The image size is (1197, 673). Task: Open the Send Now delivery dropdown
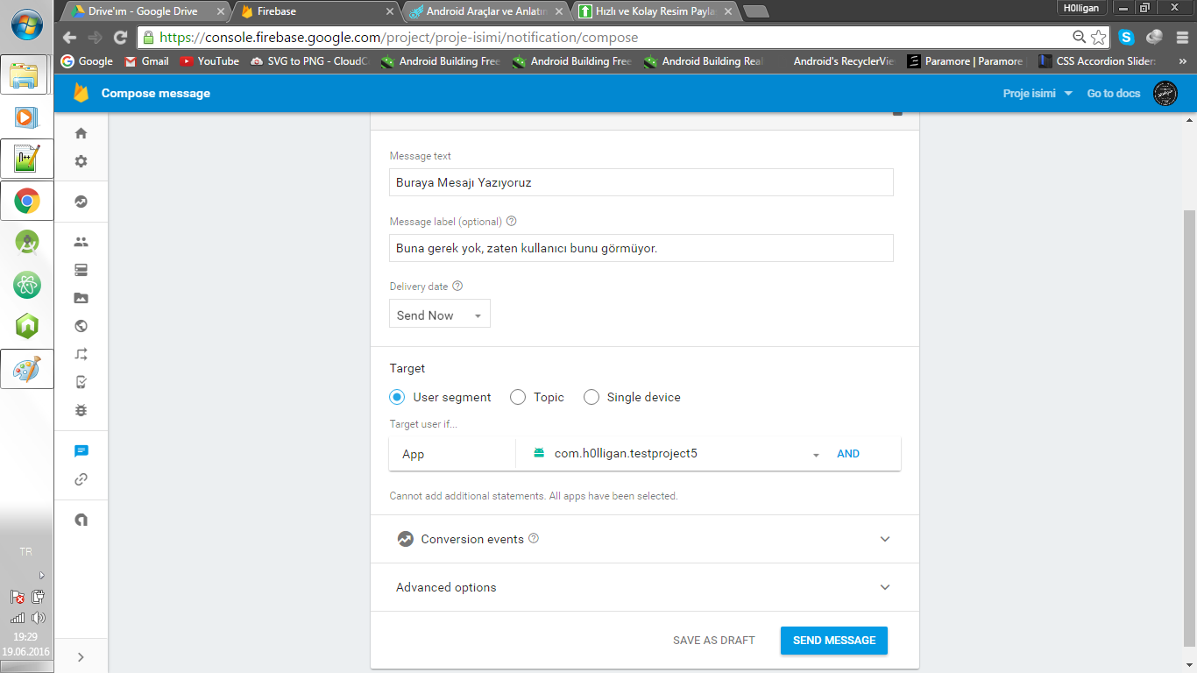(x=439, y=315)
